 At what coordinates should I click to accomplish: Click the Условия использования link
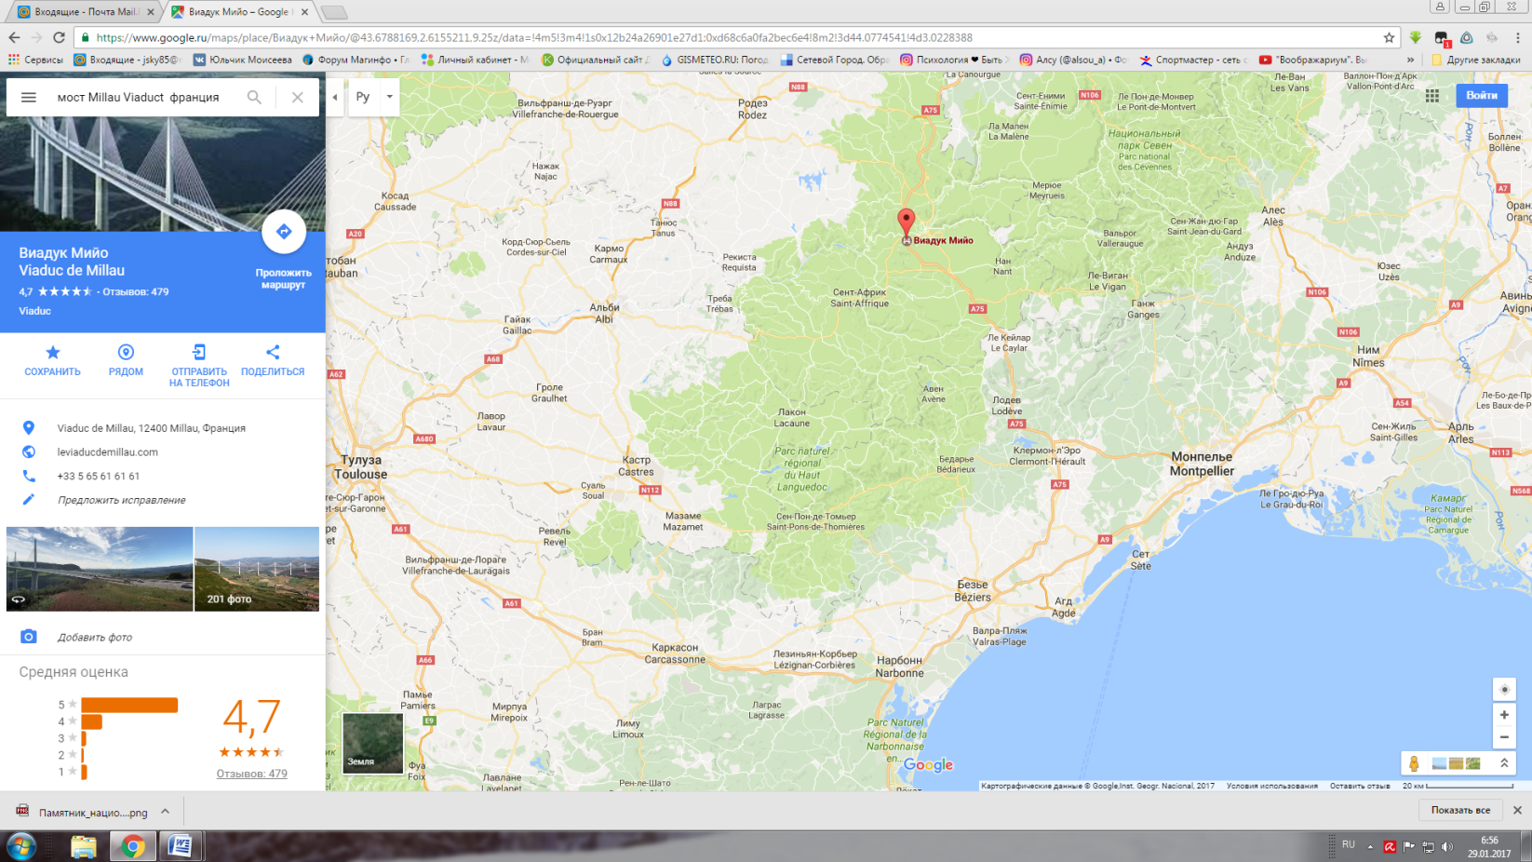[x=1271, y=786]
